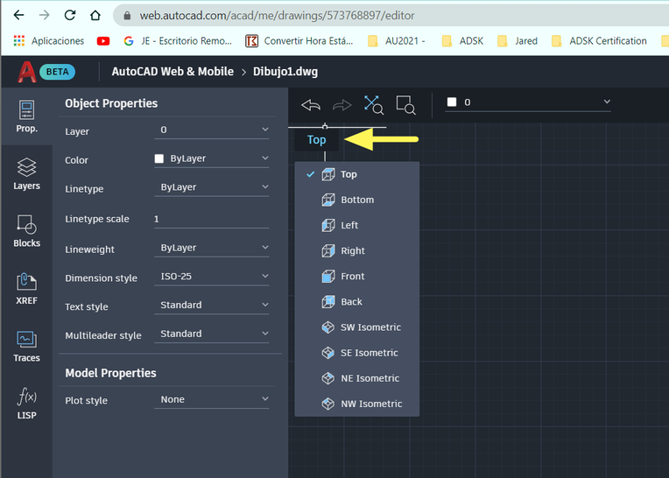Screen dimensions: 669x478
Task: Switch to SE Isometric view
Action: (x=357, y=353)
